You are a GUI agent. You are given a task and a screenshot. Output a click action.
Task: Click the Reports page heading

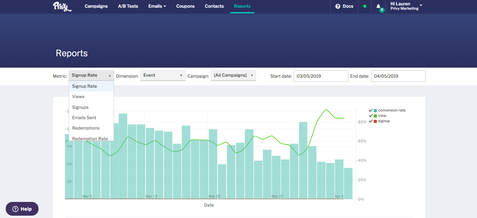(x=72, y=53)
